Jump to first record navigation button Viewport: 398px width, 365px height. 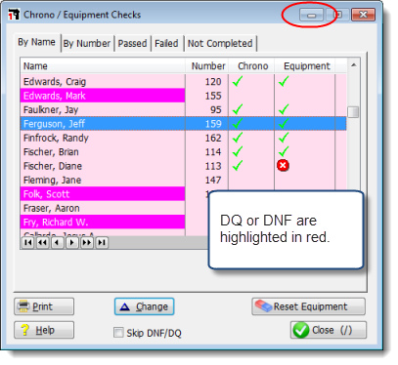coord(28,243)
